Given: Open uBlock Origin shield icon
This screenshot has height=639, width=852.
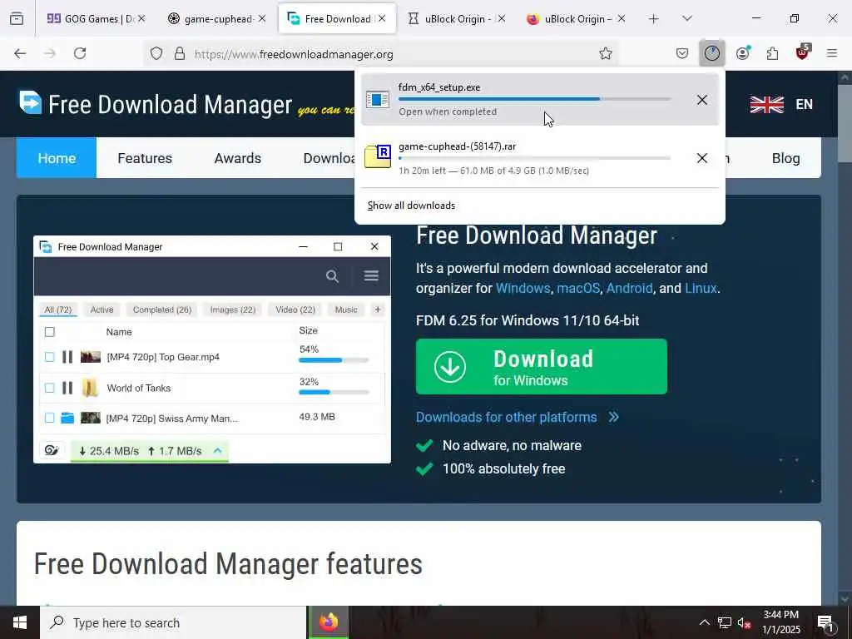Looking at the screenshot, I should [803, 52].
